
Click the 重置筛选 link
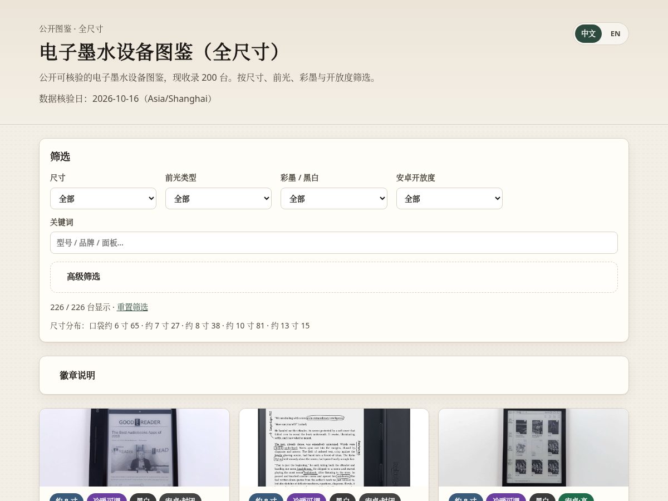[132, 307]
